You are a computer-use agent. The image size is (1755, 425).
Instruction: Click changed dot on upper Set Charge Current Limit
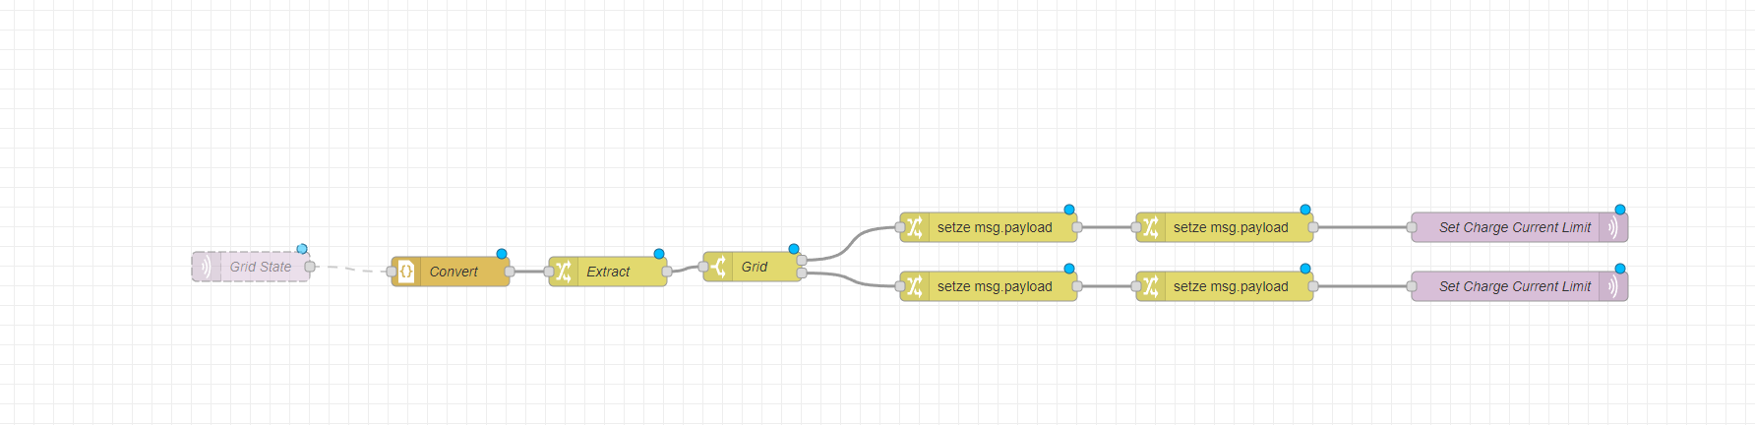click(x=1620, y=210)
